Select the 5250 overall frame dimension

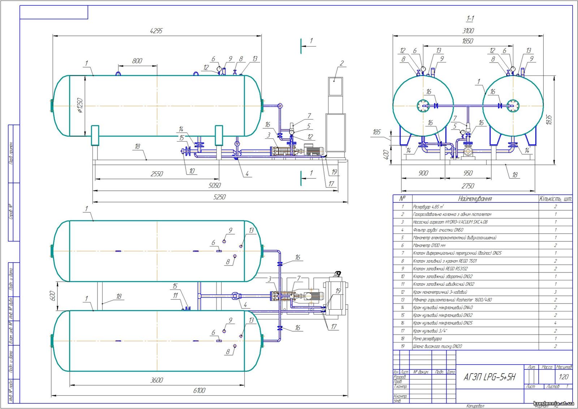(219, 197)
